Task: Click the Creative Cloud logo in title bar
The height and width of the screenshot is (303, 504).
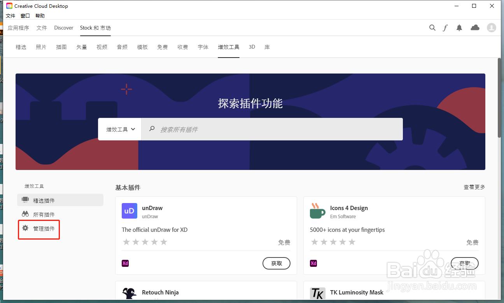Action: [9, 6]
